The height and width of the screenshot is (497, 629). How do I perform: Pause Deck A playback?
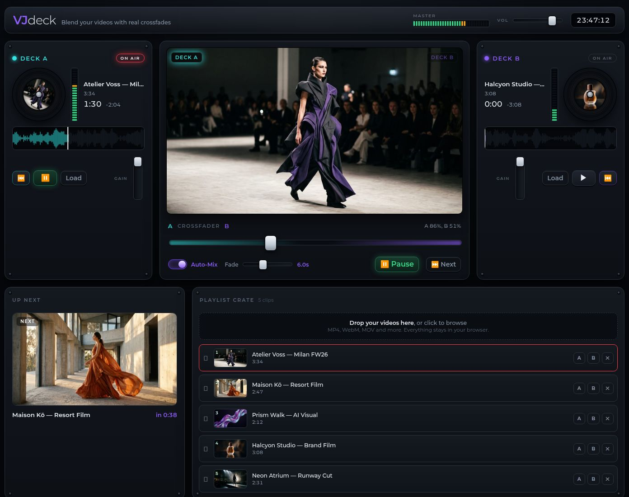pos(45,178)
